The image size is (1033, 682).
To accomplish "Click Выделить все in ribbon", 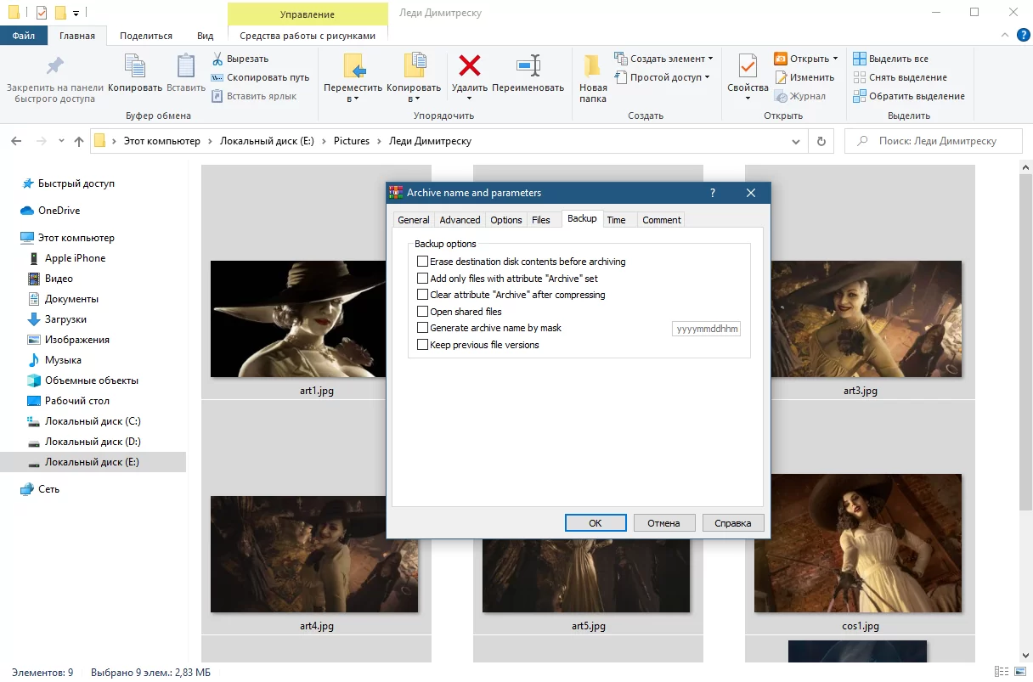I will (890, 59).
